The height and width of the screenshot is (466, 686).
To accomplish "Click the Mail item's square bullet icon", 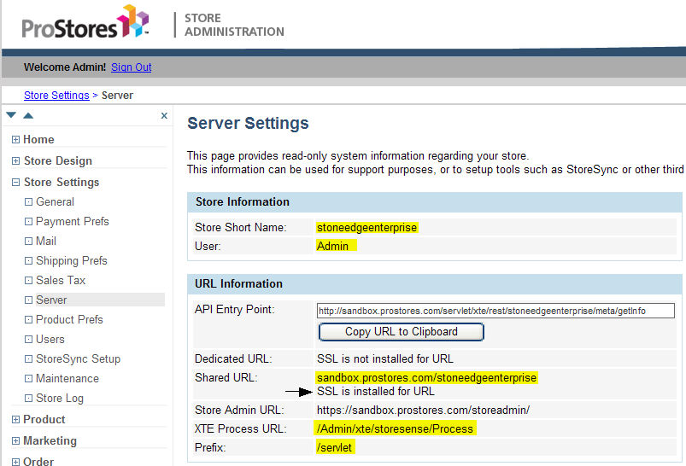I will click(28, 242).
